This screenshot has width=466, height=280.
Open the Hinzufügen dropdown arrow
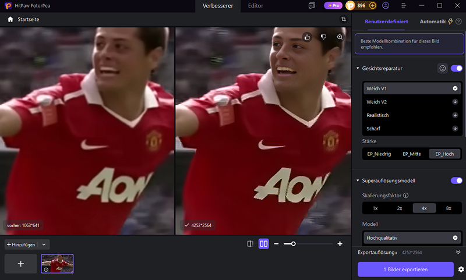point(44,244)
